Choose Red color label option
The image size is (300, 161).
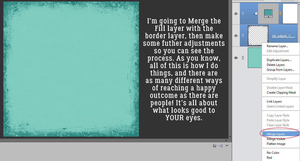click(269, 158)
